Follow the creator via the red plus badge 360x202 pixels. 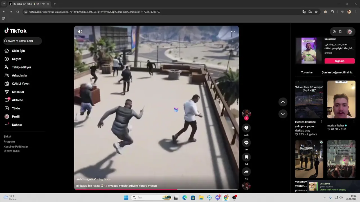[246, 118]
